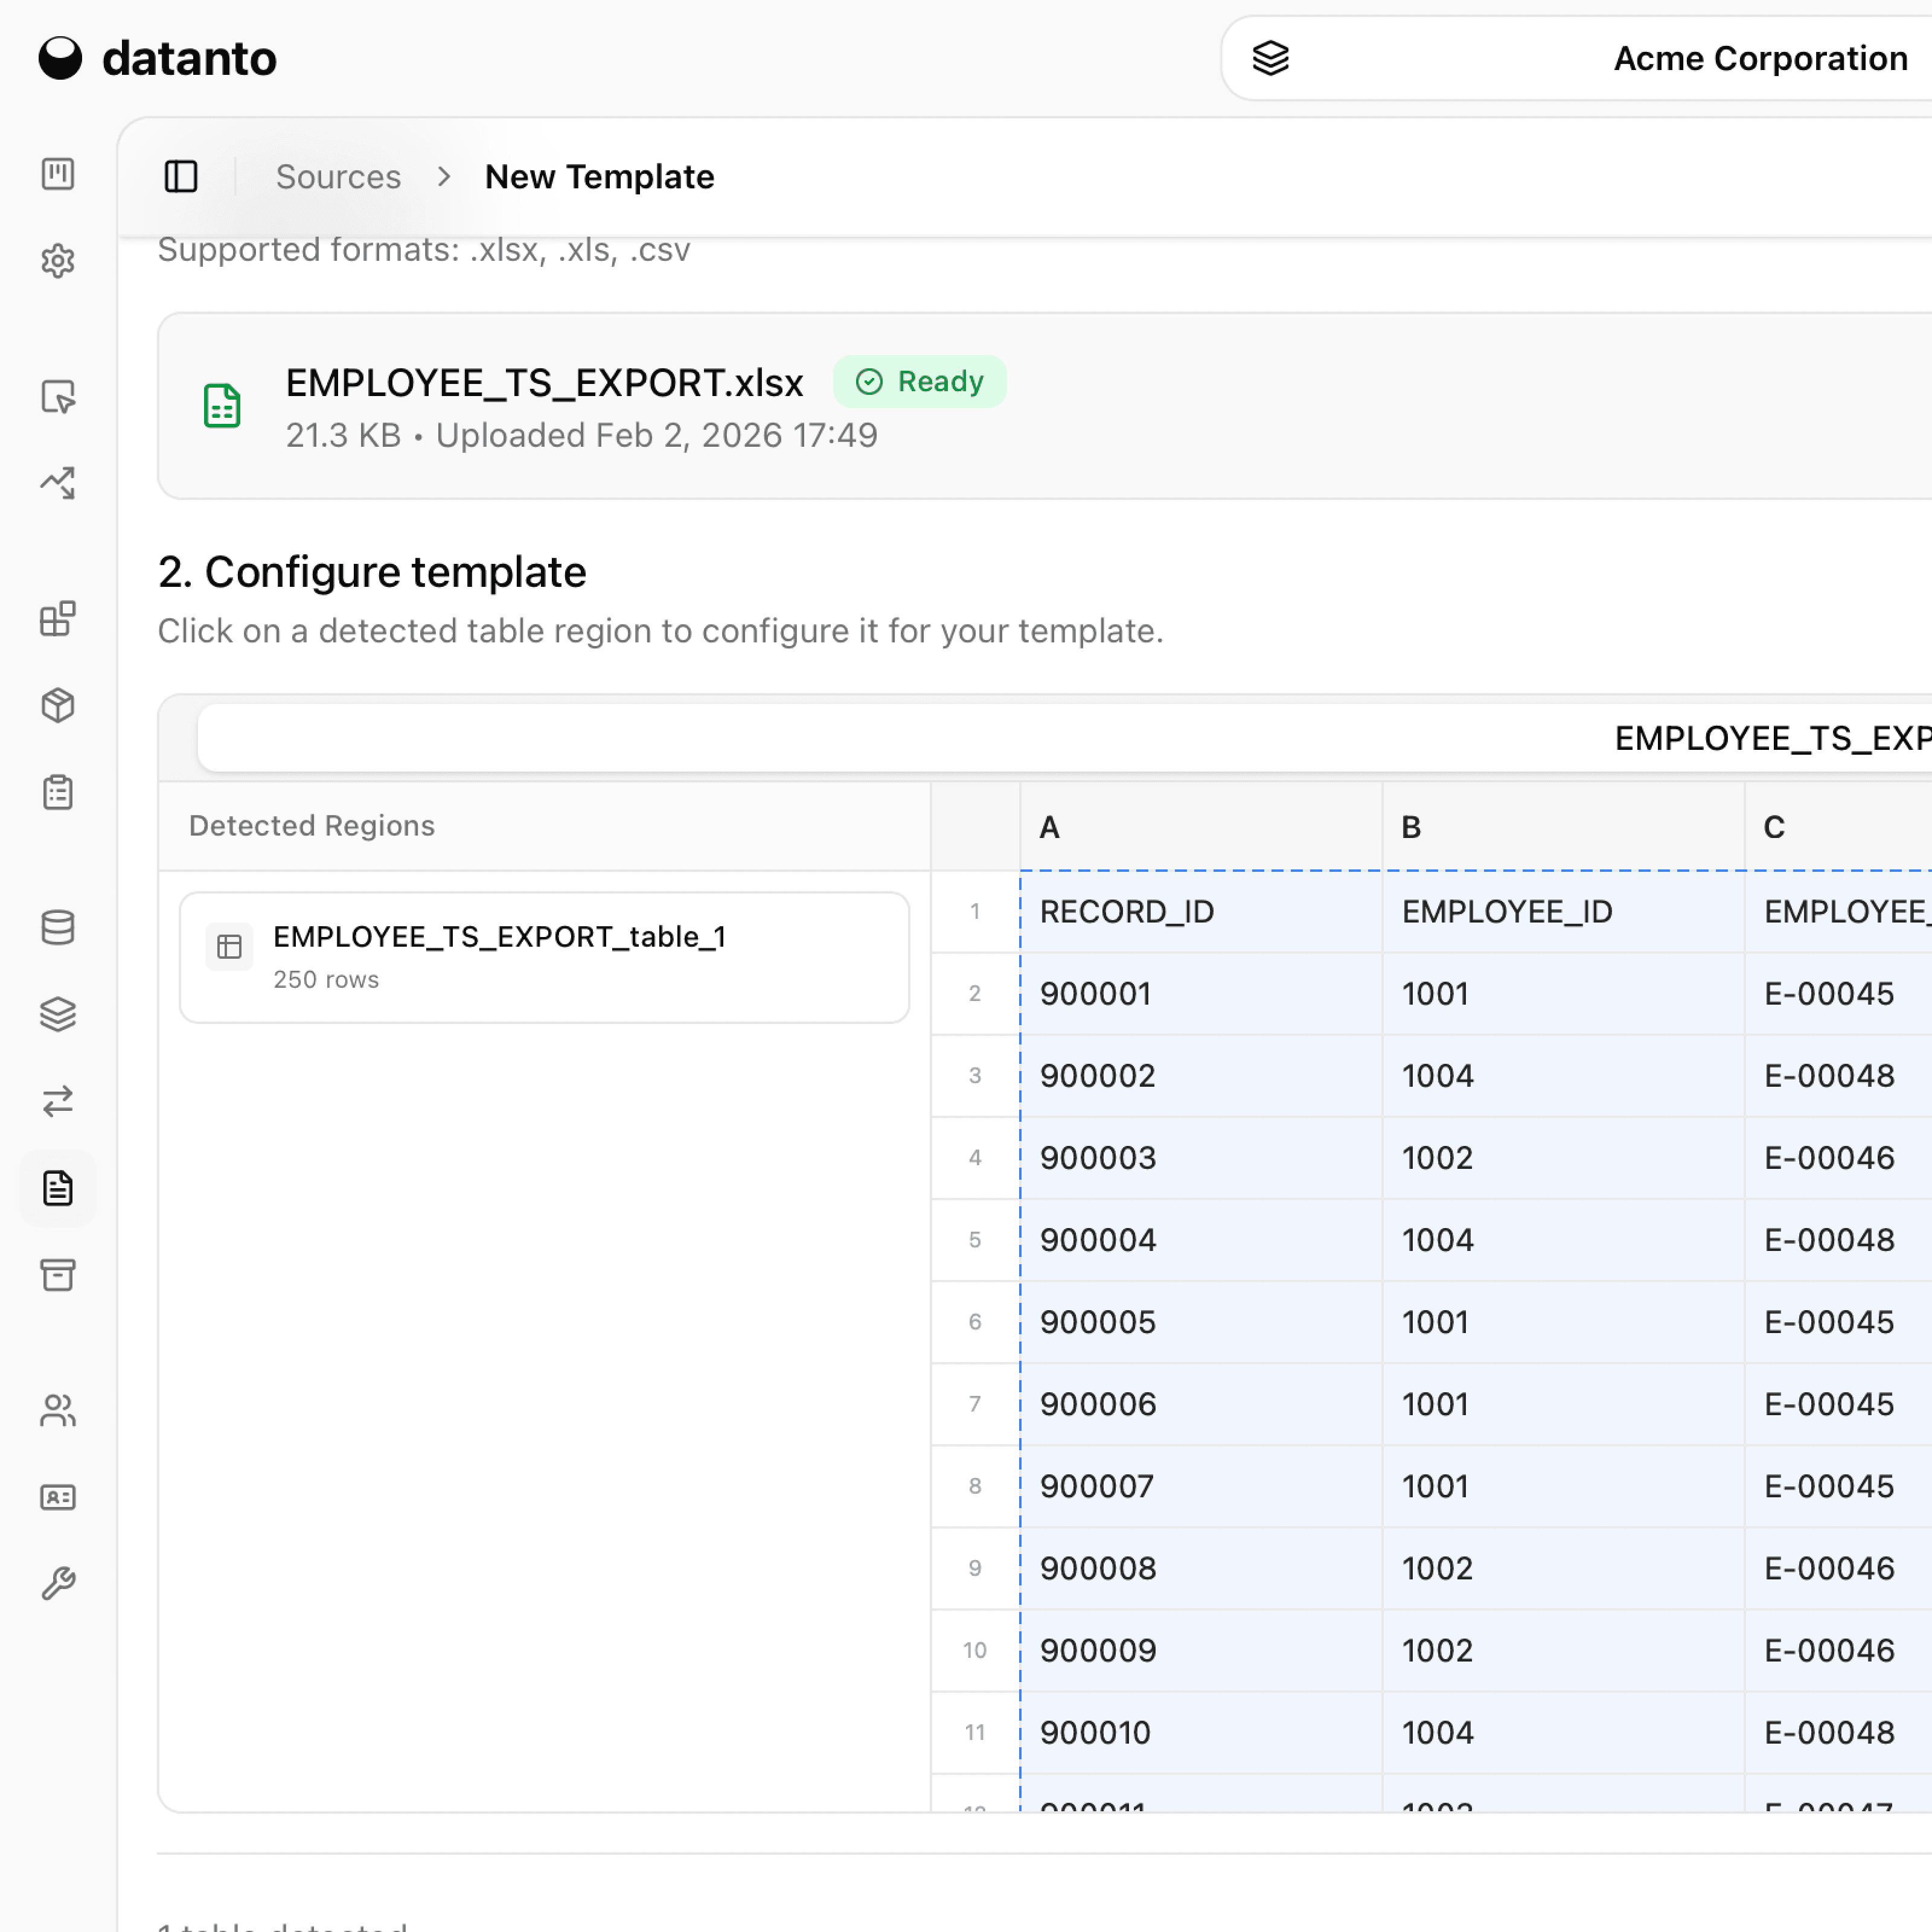Select the active documents icon in the sidebar
This screenshot has width=1932, height=1932.
(58, 1188)
